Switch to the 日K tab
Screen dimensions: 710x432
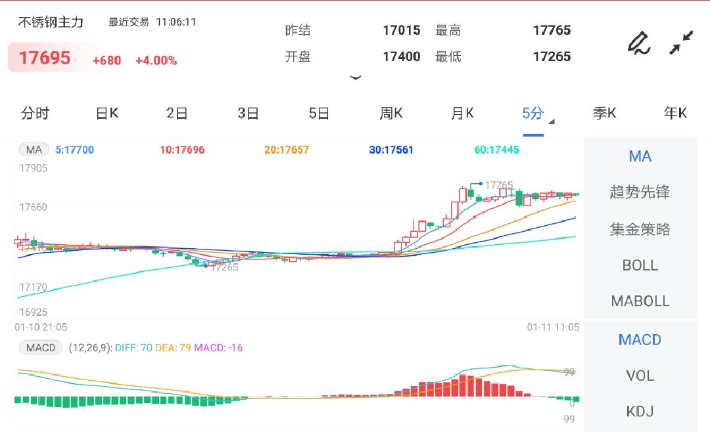click(105, 113)
